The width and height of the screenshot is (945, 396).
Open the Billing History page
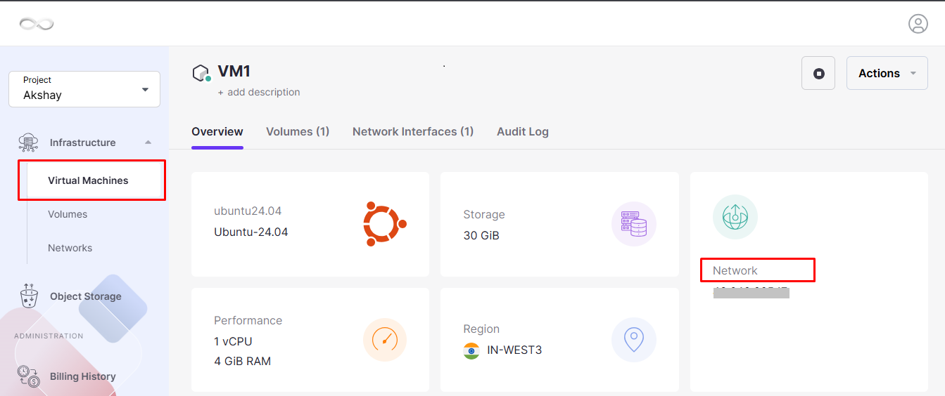click(x=83, y=376)
